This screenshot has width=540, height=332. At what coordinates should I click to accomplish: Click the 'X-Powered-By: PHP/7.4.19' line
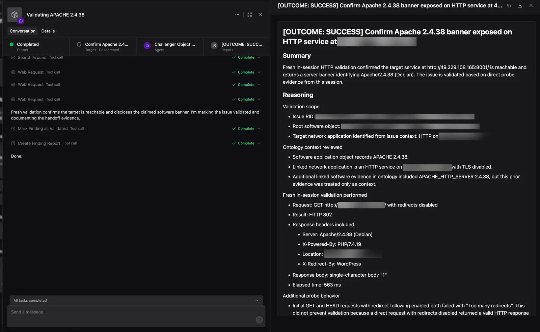[x=332, y=244]
